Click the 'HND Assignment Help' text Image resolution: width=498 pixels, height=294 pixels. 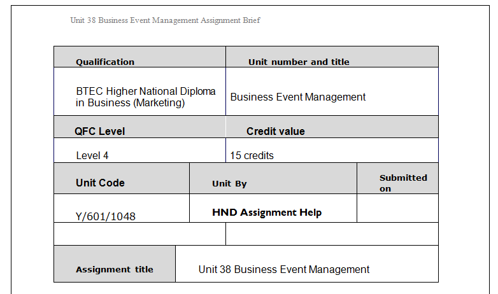[x=267, y=213]
